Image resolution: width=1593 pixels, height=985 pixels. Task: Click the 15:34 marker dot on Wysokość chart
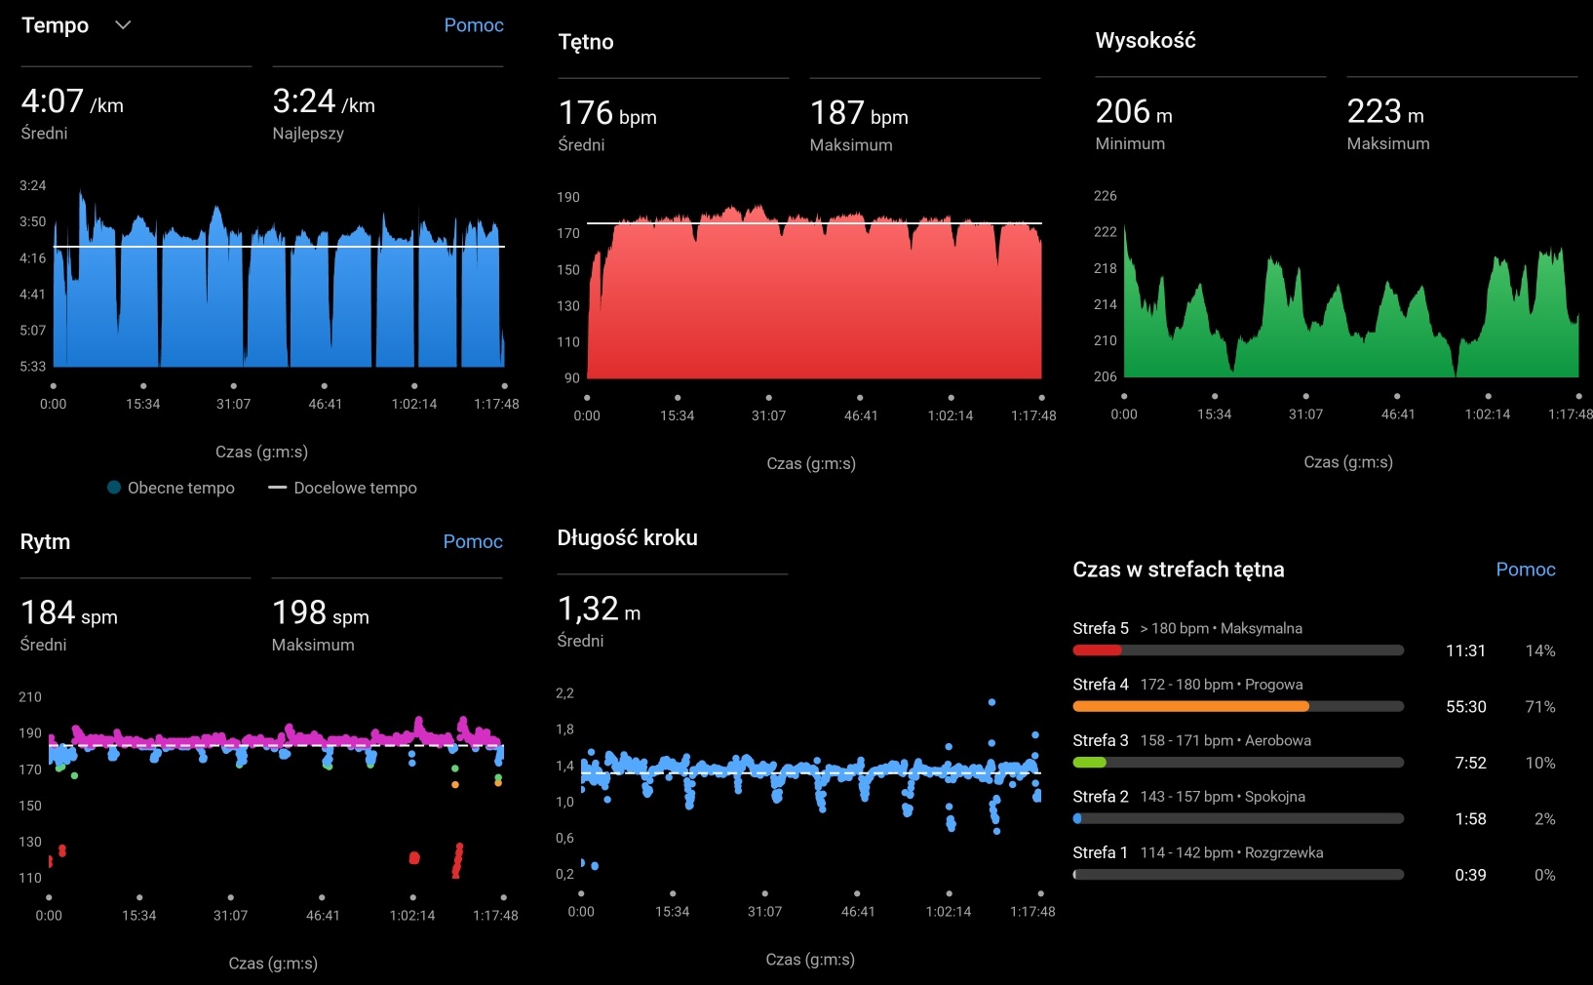pyautogui.click(x=1215, y=396)
